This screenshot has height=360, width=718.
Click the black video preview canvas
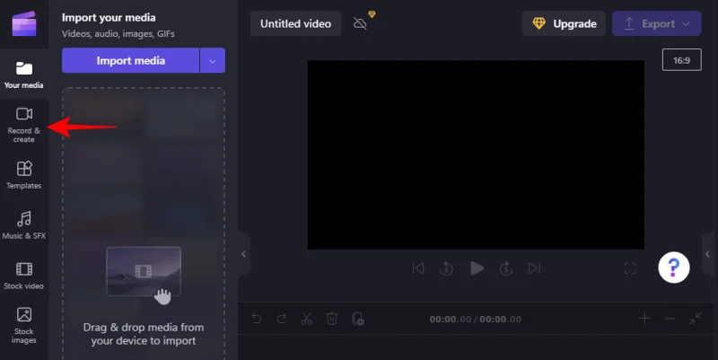(x=476, y=154)
